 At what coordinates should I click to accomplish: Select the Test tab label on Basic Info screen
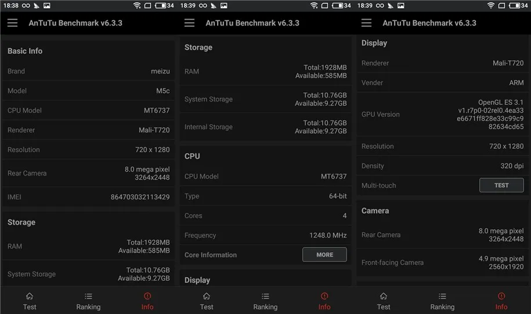30,307
